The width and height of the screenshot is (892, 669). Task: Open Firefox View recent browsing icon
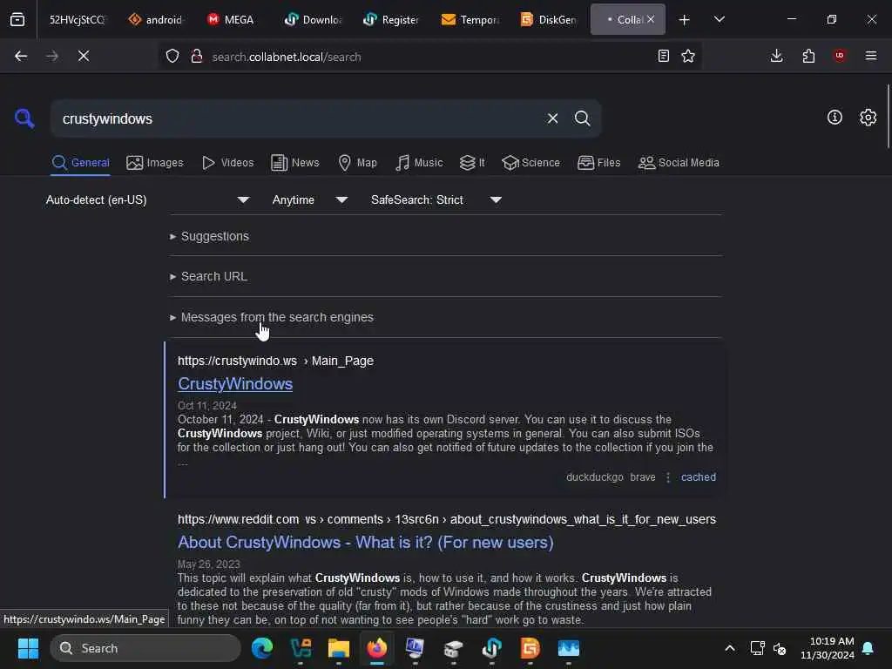click(x=17, y=20)
